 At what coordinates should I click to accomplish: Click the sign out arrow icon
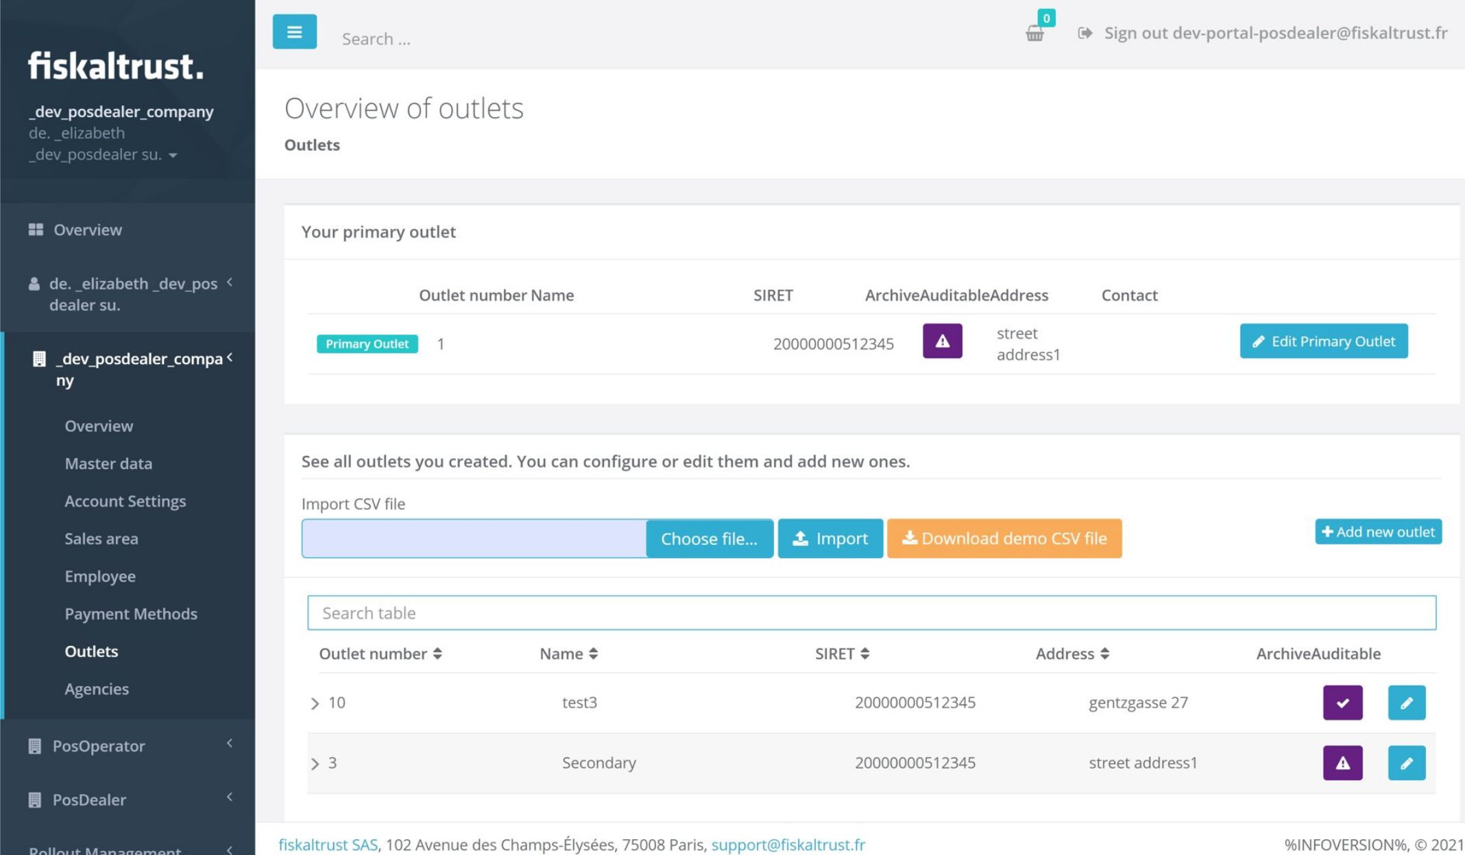(x=1085, y=33)
